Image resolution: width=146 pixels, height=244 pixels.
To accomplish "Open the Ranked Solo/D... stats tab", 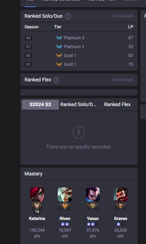I will (78, 105).
